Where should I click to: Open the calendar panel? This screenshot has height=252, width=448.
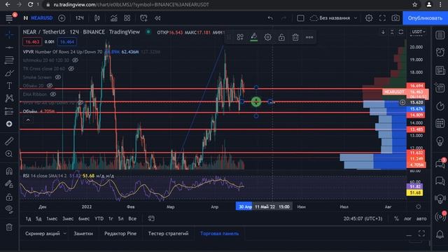pyautogui.click(x=440, y=123)
